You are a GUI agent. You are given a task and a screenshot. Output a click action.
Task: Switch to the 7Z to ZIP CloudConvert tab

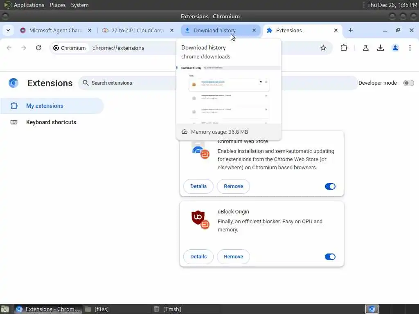(x=137, y=30)
